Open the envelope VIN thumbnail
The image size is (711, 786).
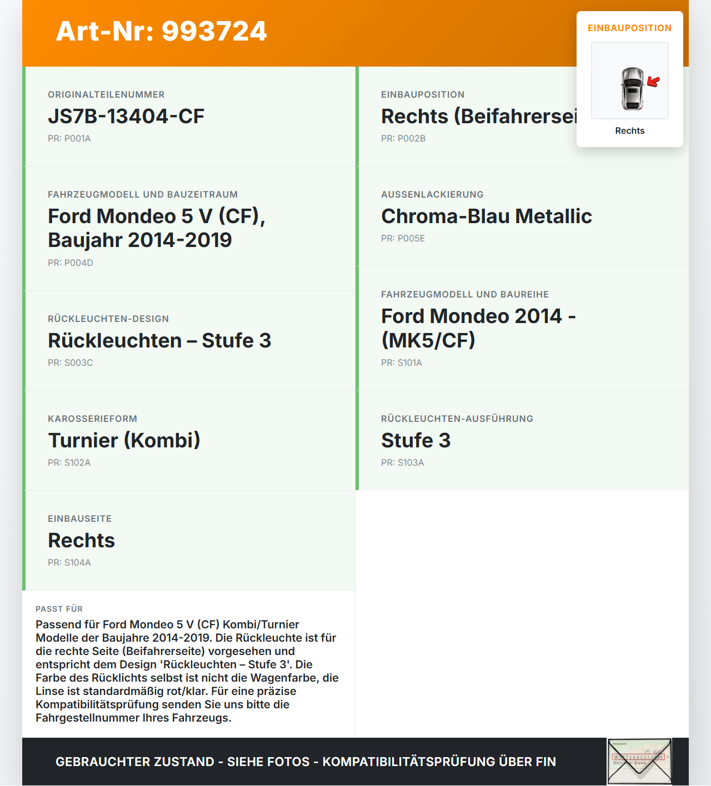coord(639,761)
